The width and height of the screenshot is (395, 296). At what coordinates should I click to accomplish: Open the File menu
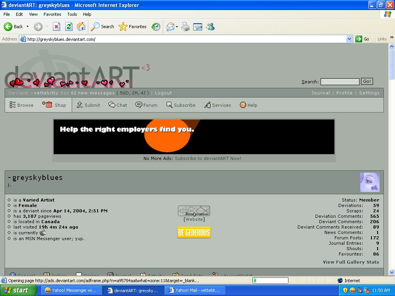pyautogui.click(x=7, y=14)
